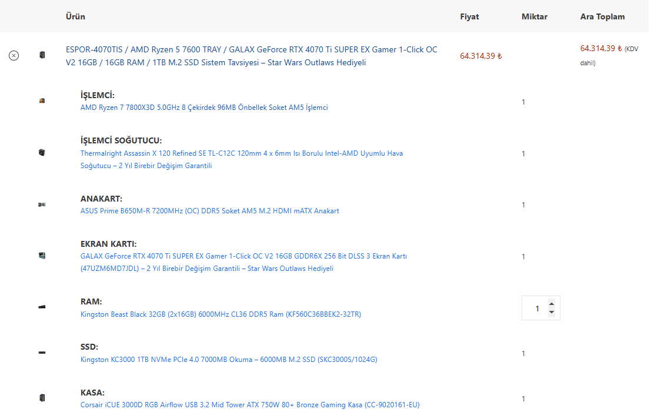Viewport: 651px width, 419px height.
Task: Click the ANAKART: section label
Action: (x=101, y=199)
